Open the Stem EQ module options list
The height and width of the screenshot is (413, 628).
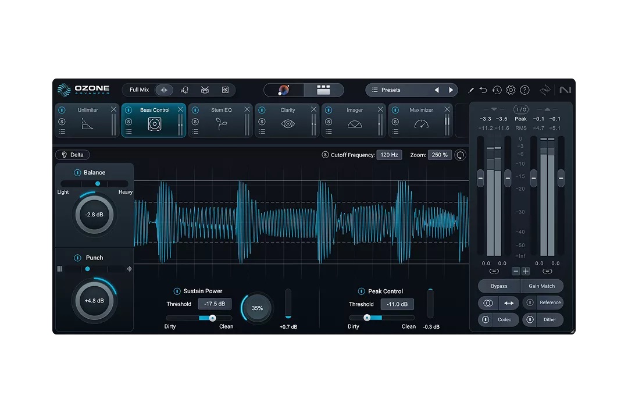pyautogui.click(x=195, y=131)
